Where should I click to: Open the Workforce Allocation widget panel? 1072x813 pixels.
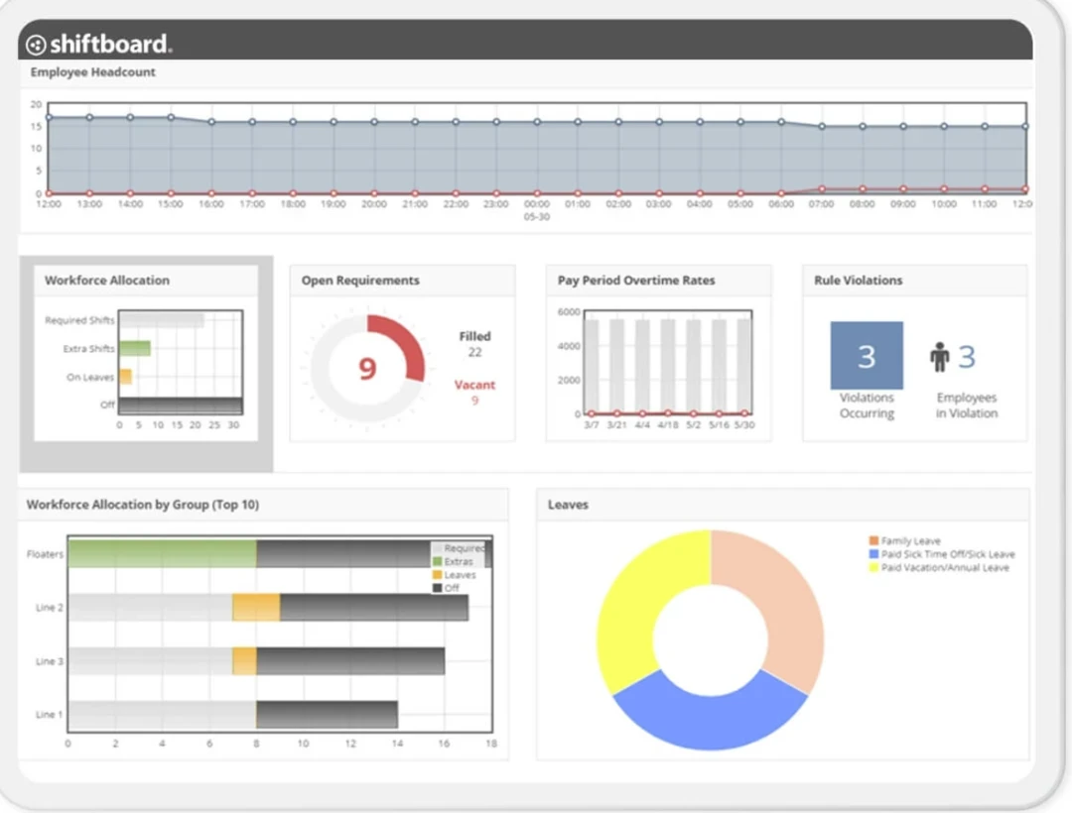pyautogui.click(x=107, y=281)
